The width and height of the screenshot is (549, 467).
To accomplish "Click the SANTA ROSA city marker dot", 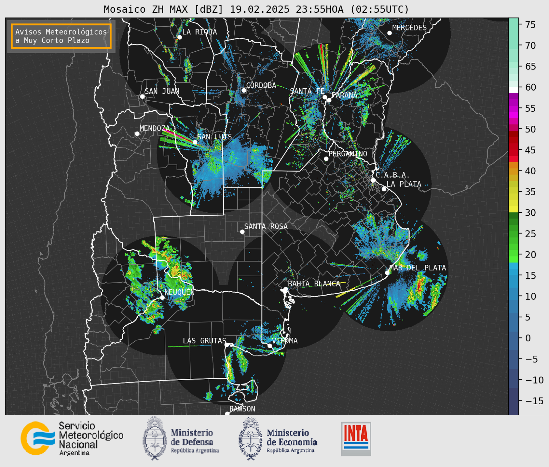I will [242, 232].
